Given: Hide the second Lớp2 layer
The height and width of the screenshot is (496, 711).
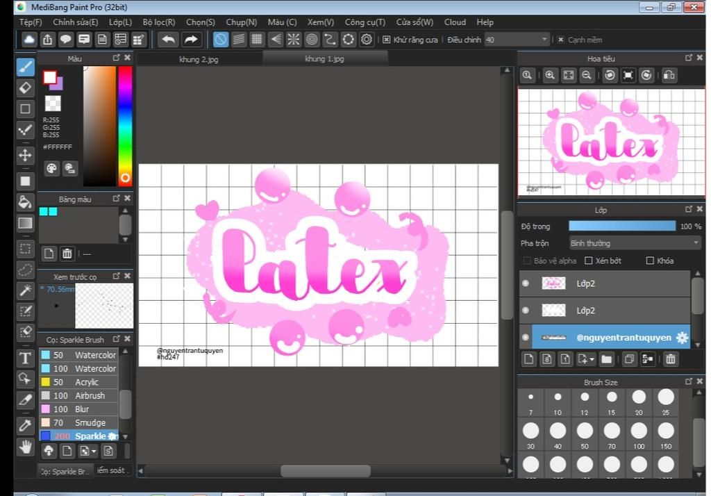Looking at the screenshot, I should [526, 311].
